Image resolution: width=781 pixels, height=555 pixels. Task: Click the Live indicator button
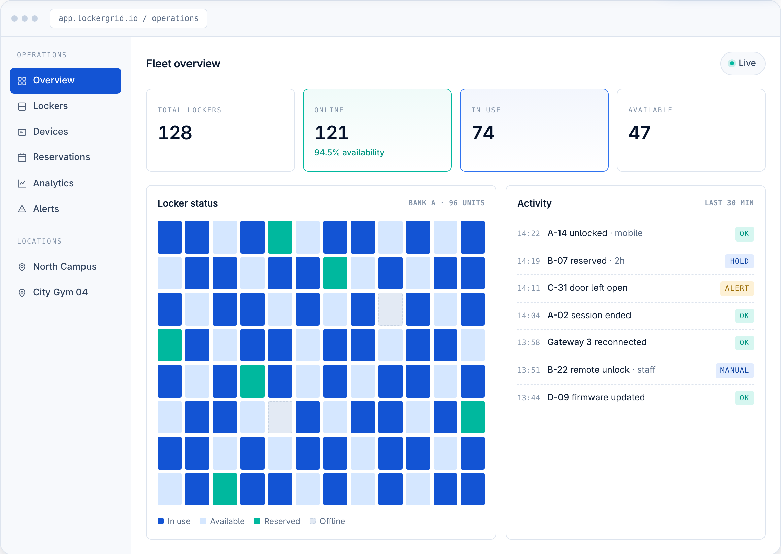(x=742, y=63)
